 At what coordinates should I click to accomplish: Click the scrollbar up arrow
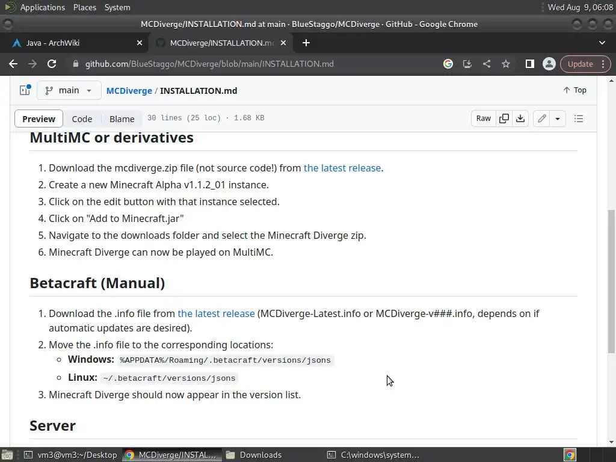(x=611, y=81)
